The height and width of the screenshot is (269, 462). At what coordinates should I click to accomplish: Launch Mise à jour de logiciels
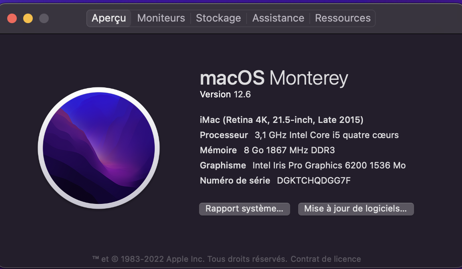pyautogui.click(x=356, y=209)
